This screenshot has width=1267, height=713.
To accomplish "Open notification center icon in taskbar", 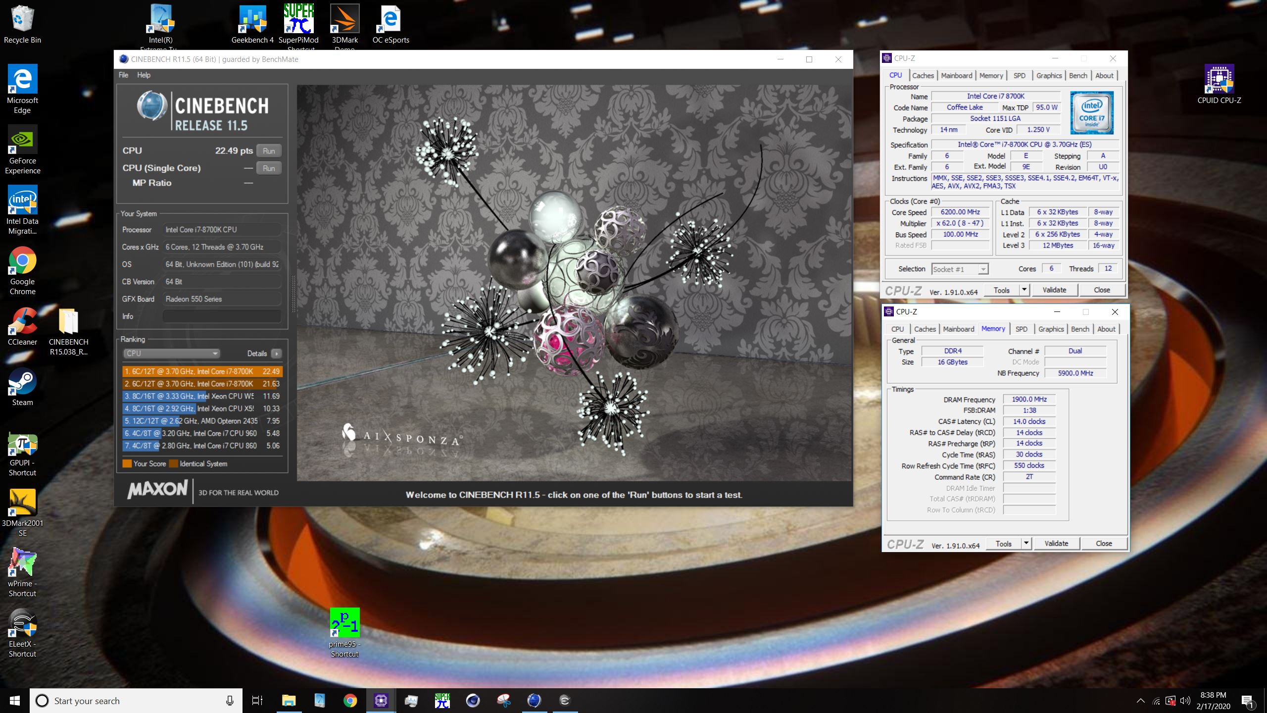I will pyautogui.click(x=1248, y=701).
